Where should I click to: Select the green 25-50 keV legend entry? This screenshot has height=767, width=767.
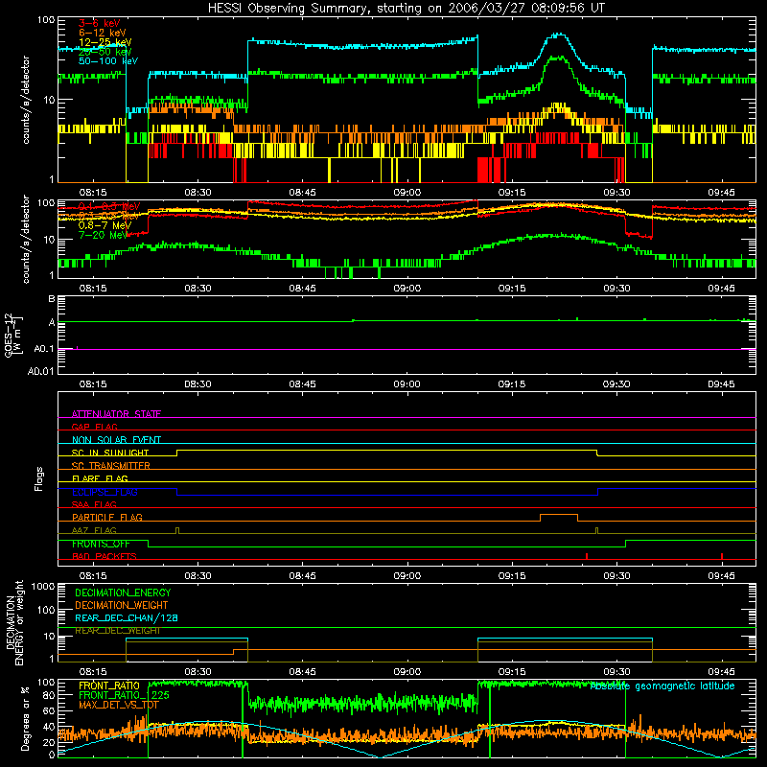[105, 52]
